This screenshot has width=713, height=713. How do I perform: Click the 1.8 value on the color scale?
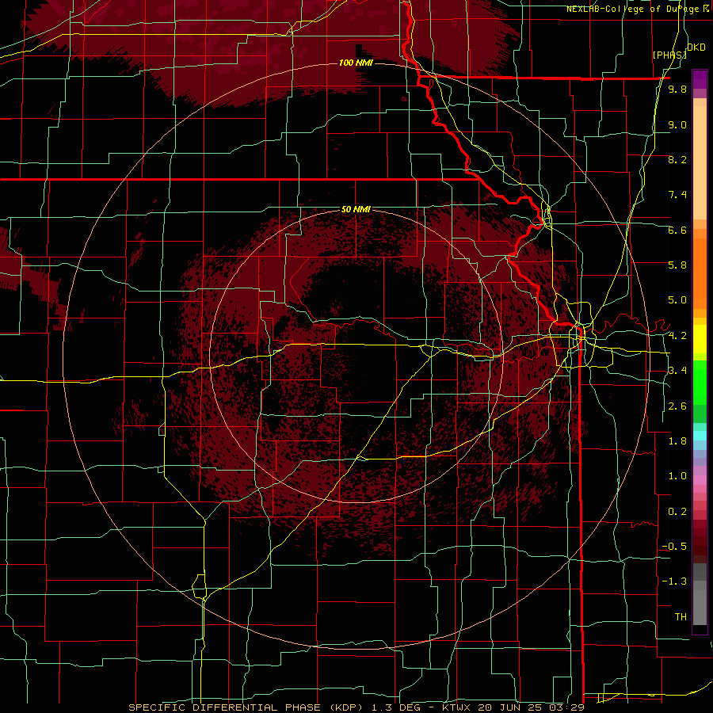pos(677,441)
